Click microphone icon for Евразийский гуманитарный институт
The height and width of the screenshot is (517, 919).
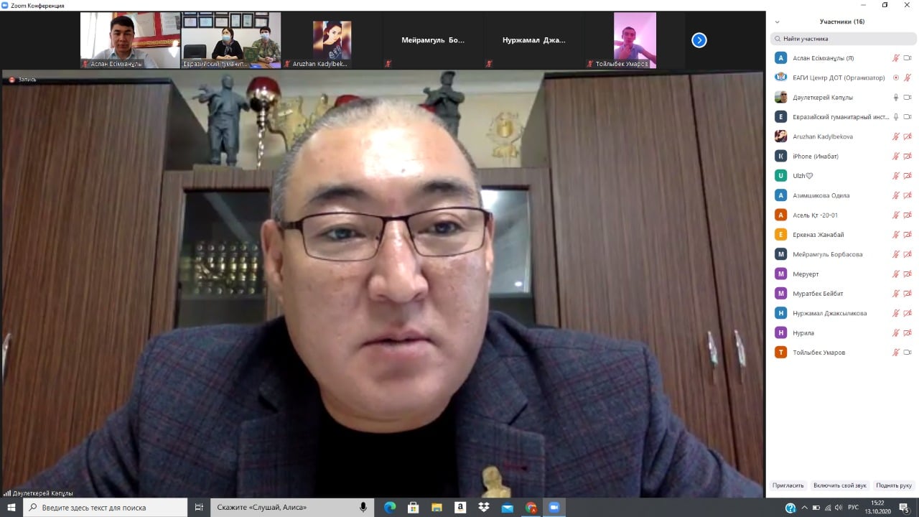click(x=895, y=117)
